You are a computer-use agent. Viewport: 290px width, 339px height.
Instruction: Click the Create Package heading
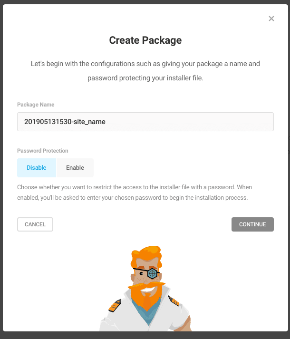click(x=145, y=40)
